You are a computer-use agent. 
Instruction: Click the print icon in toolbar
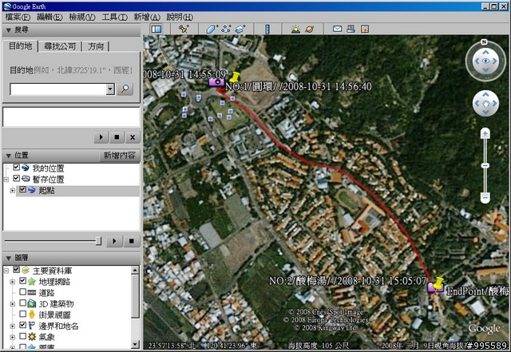[x=351, y=29]
